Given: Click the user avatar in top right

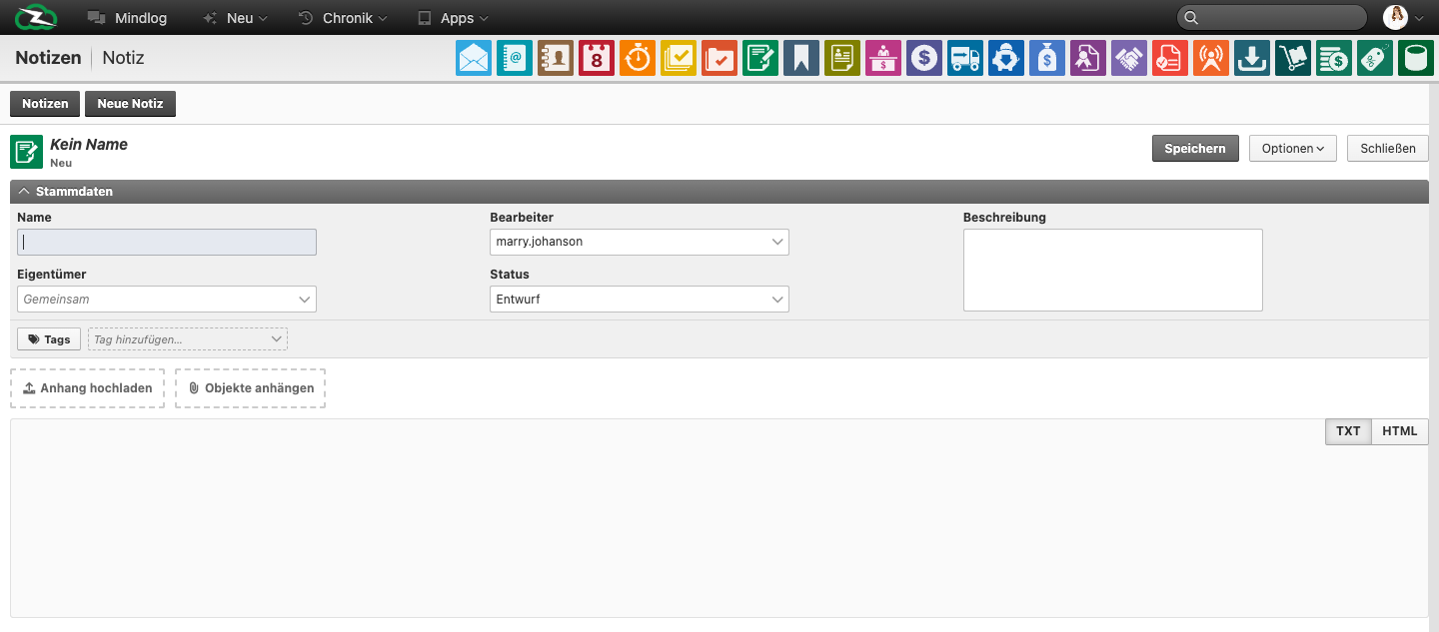Looking at the screenshot, I should click(1395, 17).
